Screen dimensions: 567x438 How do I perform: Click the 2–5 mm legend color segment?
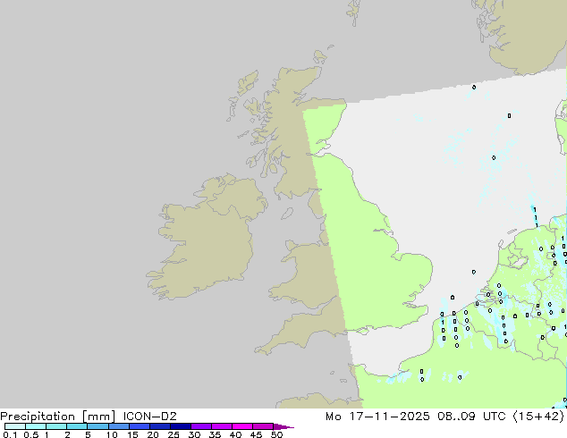pyautogui.click(x=77, y=427)
